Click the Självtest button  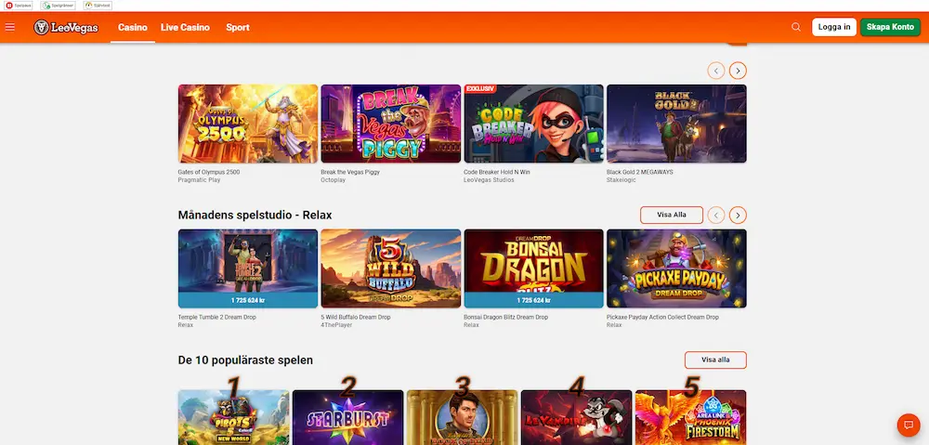(98, 6)
